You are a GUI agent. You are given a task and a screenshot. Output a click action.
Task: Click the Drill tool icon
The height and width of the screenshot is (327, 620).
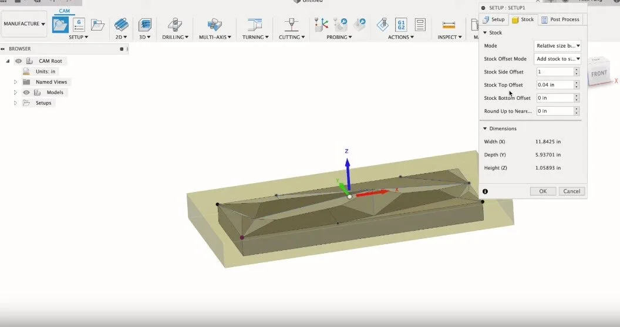coord(175,25)
